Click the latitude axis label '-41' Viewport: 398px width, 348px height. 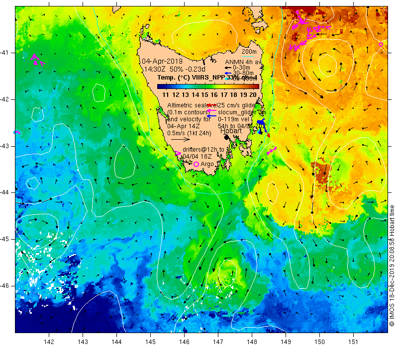point(4,53)
